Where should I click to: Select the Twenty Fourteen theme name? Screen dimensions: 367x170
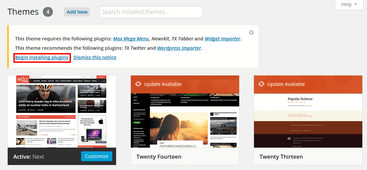click(159, 157)
